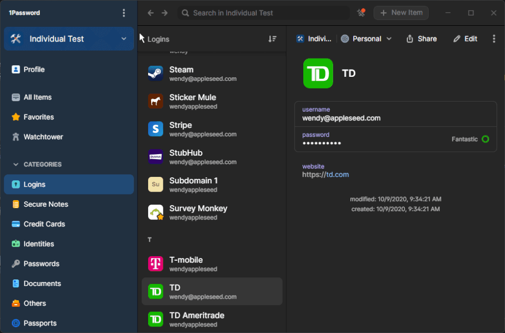Open Favorites in the sidebar
The image size is (505, 333).
38,117
